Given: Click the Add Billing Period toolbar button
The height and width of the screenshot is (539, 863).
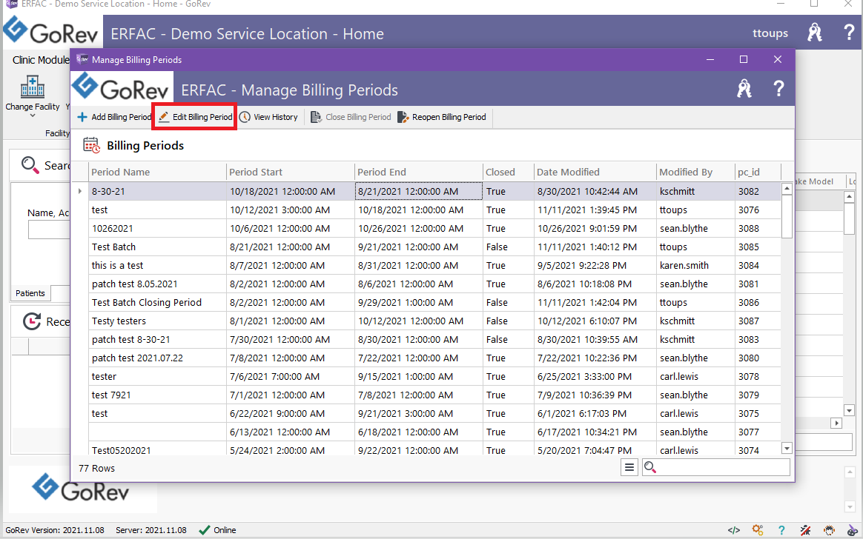Looking at the screenshot, I should [x=114, y=117].
